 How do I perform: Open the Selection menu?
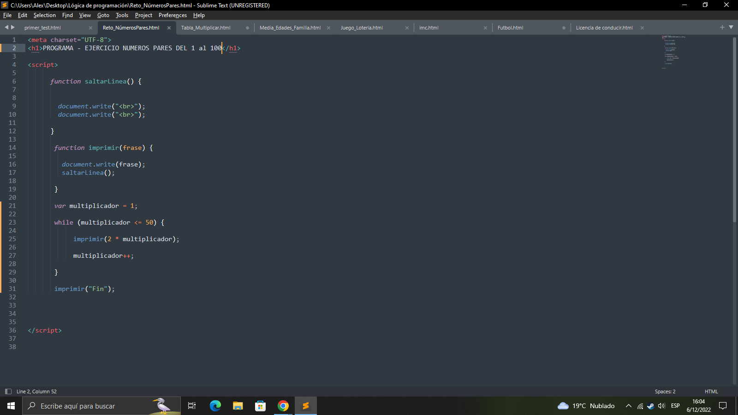pyautogui.click(x=44, y=15)
